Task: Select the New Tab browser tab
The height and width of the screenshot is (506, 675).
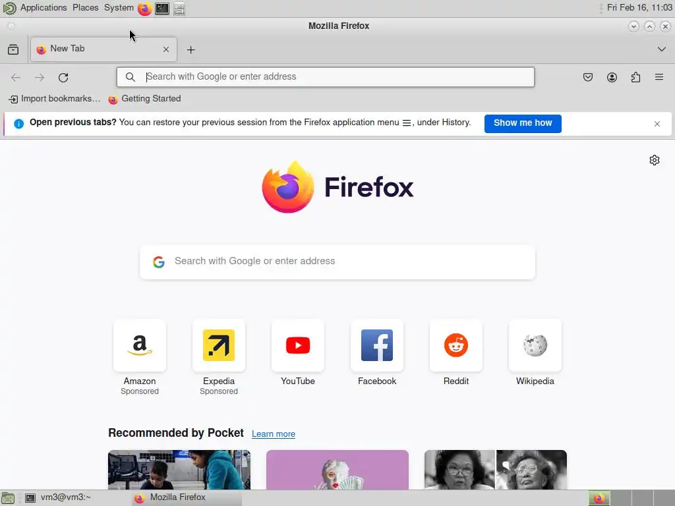Action: pos(103,49)
